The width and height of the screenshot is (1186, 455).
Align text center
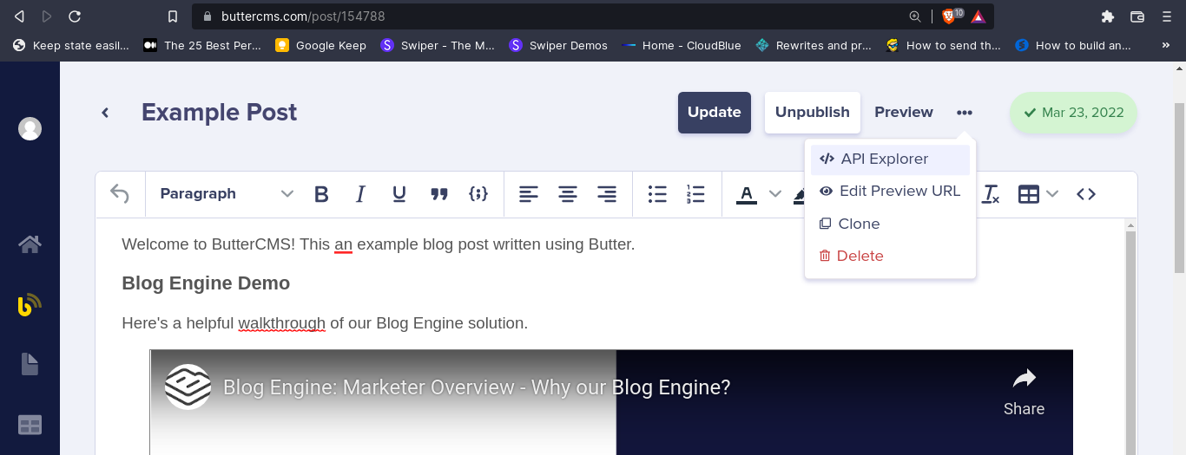point(568,194)
